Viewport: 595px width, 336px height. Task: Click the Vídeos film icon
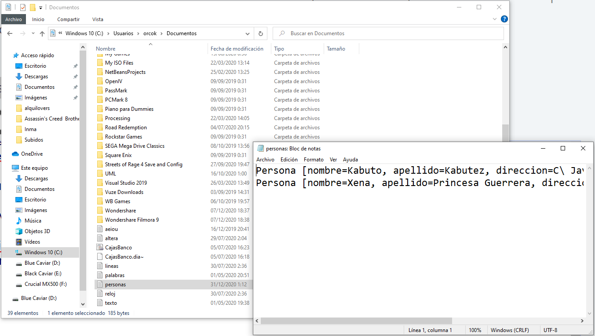19,242
